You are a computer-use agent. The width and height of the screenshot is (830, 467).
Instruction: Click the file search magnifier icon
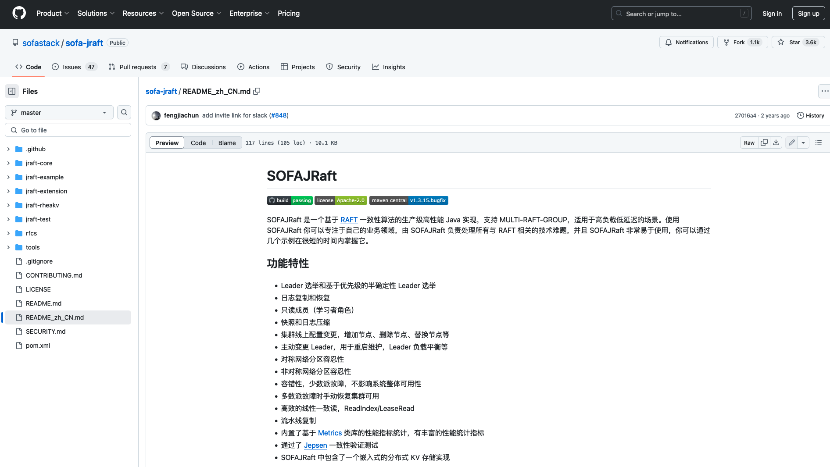tap(124, 113)
